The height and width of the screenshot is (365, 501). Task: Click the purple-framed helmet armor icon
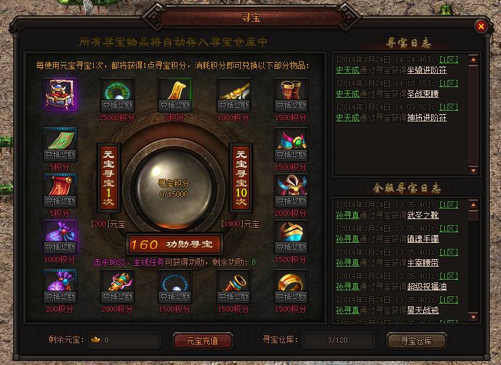[60, 94]
